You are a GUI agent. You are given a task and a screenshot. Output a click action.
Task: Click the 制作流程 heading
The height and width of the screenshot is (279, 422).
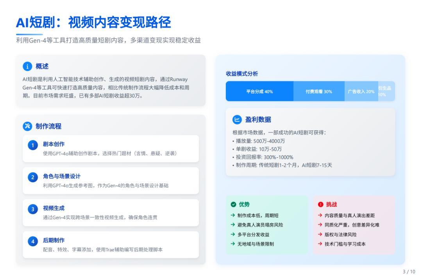48,126
